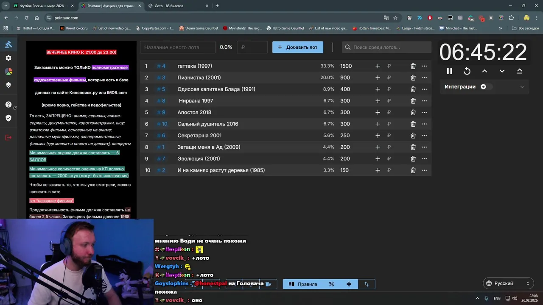Image resolution: width=543 pixels, height=305 pixels.
Task: Open the Steam Game Gauntlet bookmark
Action: [199, 28]
